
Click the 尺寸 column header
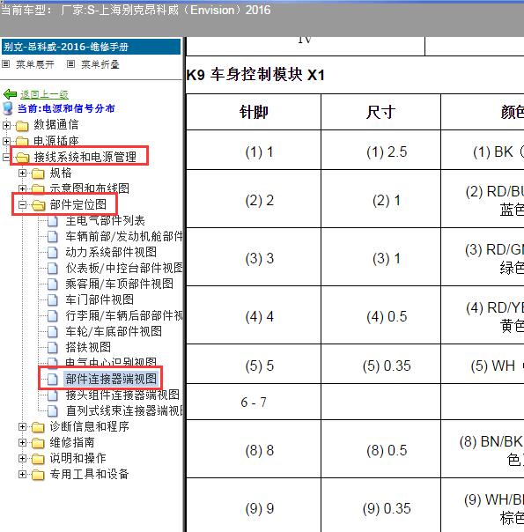pyautogui.click(x=380, y=112)
